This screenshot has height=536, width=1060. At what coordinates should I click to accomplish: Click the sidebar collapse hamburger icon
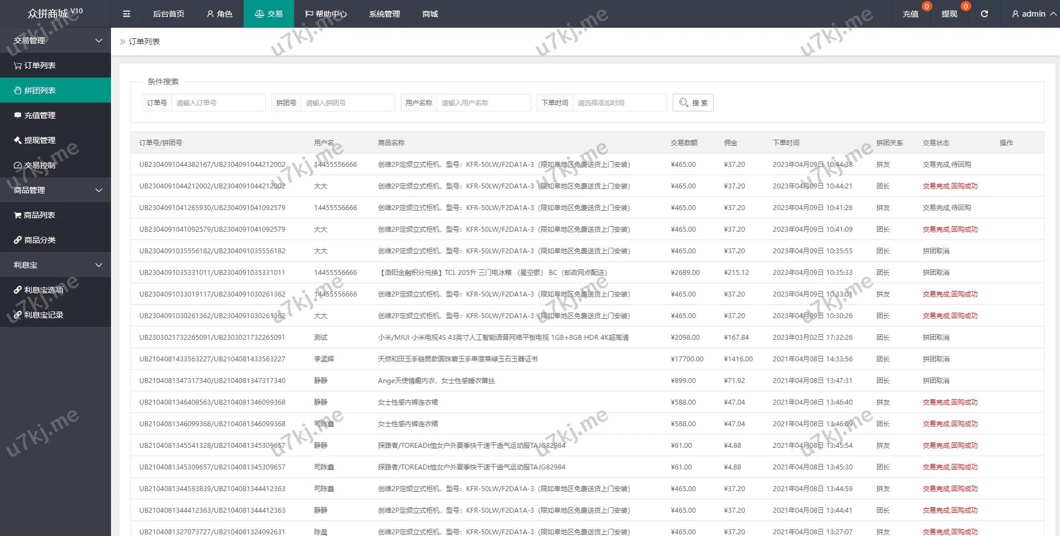(x=127, y=14)
